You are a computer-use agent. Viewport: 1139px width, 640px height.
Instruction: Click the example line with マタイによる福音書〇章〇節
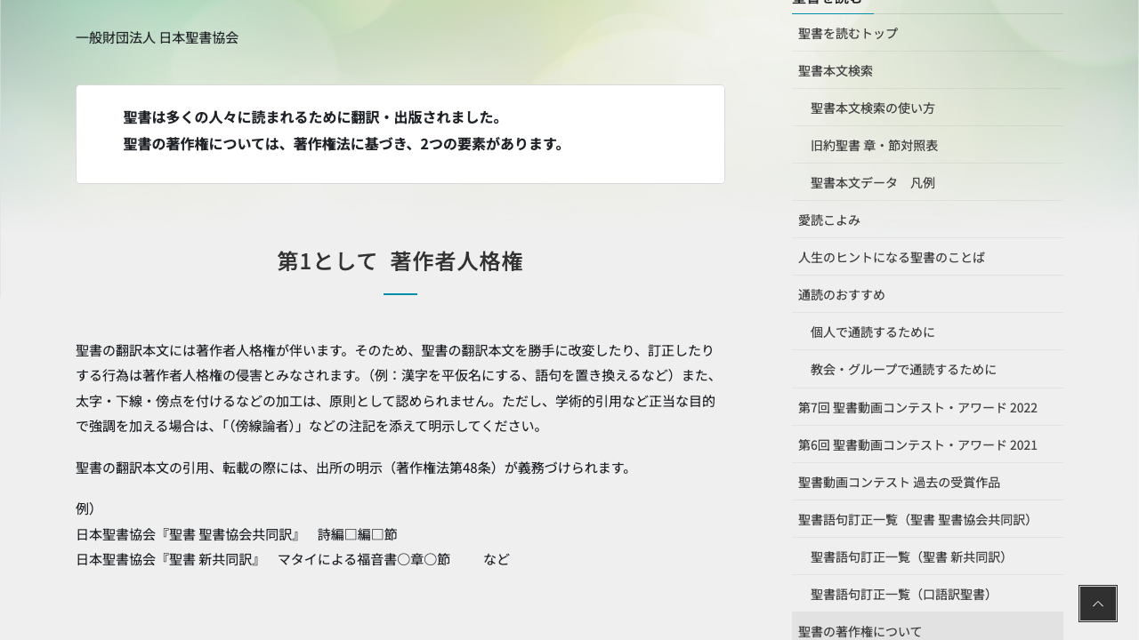click(x=293, y=559)
